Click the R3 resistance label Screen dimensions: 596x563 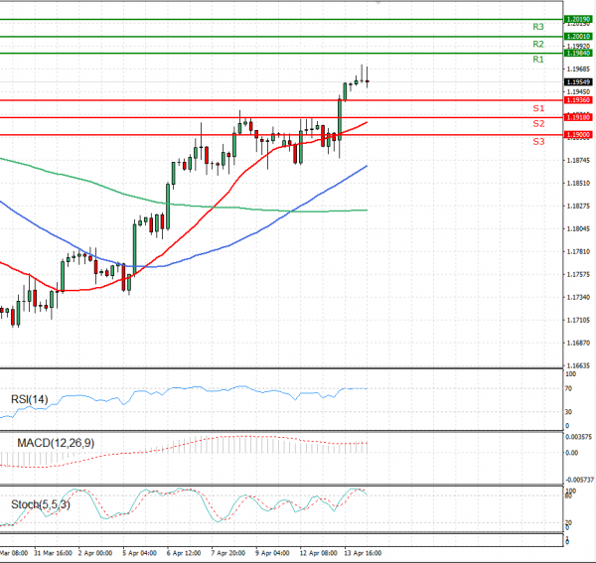point(538,27)
